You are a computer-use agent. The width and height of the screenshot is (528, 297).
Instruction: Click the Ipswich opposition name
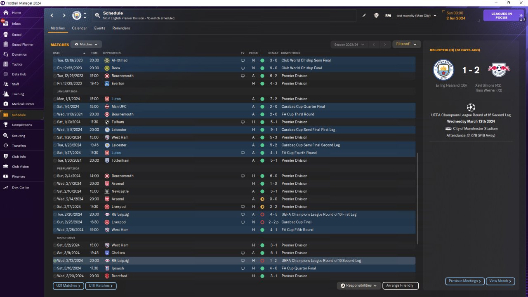(118, 268)
